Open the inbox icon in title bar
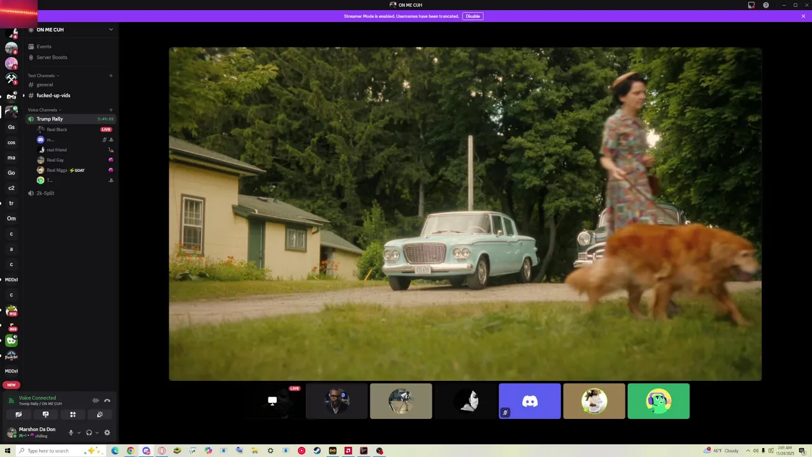812x457 pixels. click(x=751, y=5)
